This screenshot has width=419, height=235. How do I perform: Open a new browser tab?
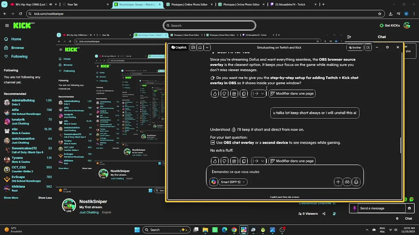(323, 5)
